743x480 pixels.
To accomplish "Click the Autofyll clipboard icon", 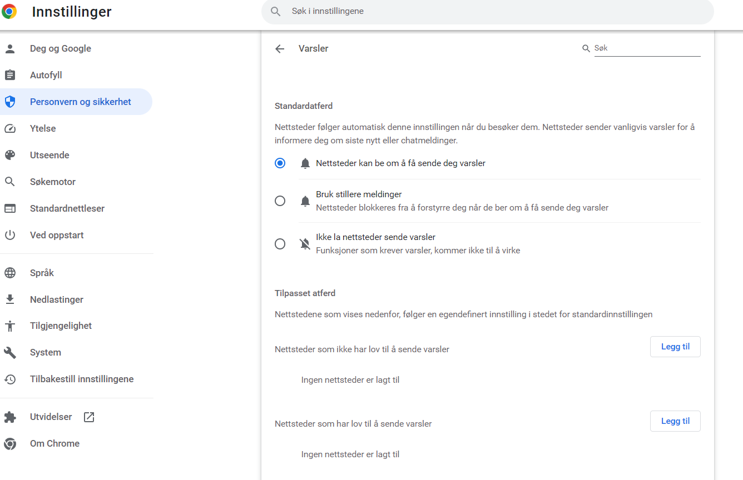I will [10, 75].
